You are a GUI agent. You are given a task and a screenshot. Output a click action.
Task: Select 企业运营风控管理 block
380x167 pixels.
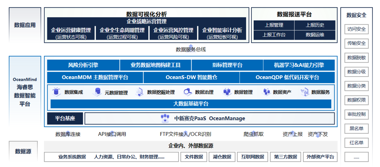173,33
